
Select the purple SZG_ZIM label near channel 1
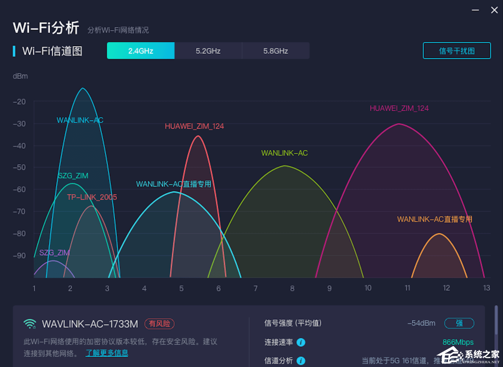55,253
